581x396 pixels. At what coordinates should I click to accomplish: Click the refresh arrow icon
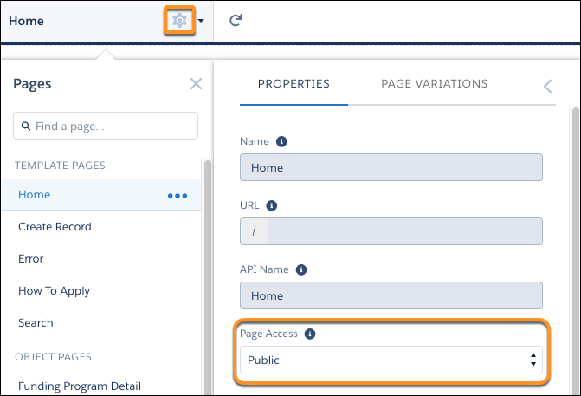click(236, 20)
